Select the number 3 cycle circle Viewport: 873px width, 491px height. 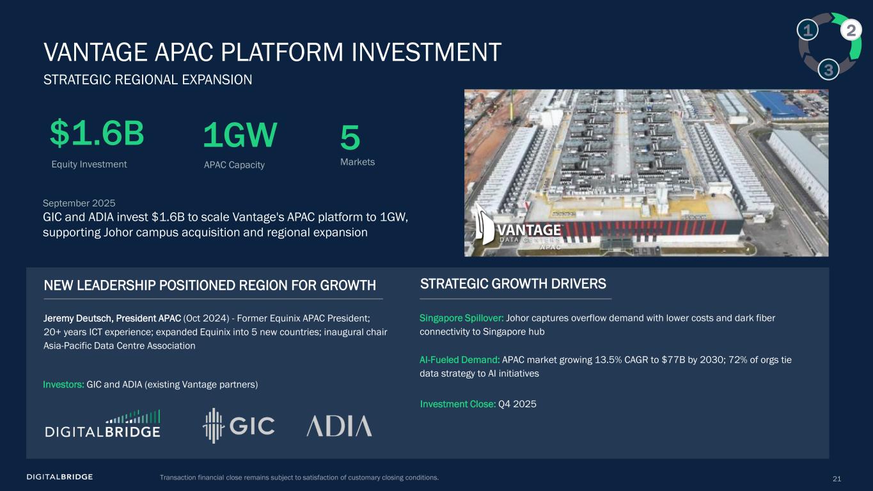pos(829,69)
